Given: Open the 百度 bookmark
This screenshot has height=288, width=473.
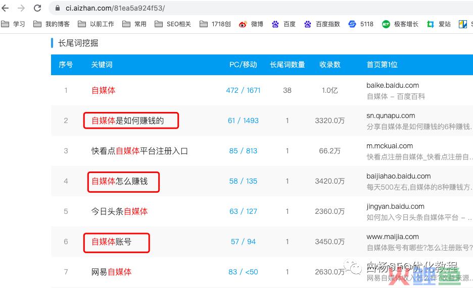Looking at the screenshot, I should pos(283,24).
